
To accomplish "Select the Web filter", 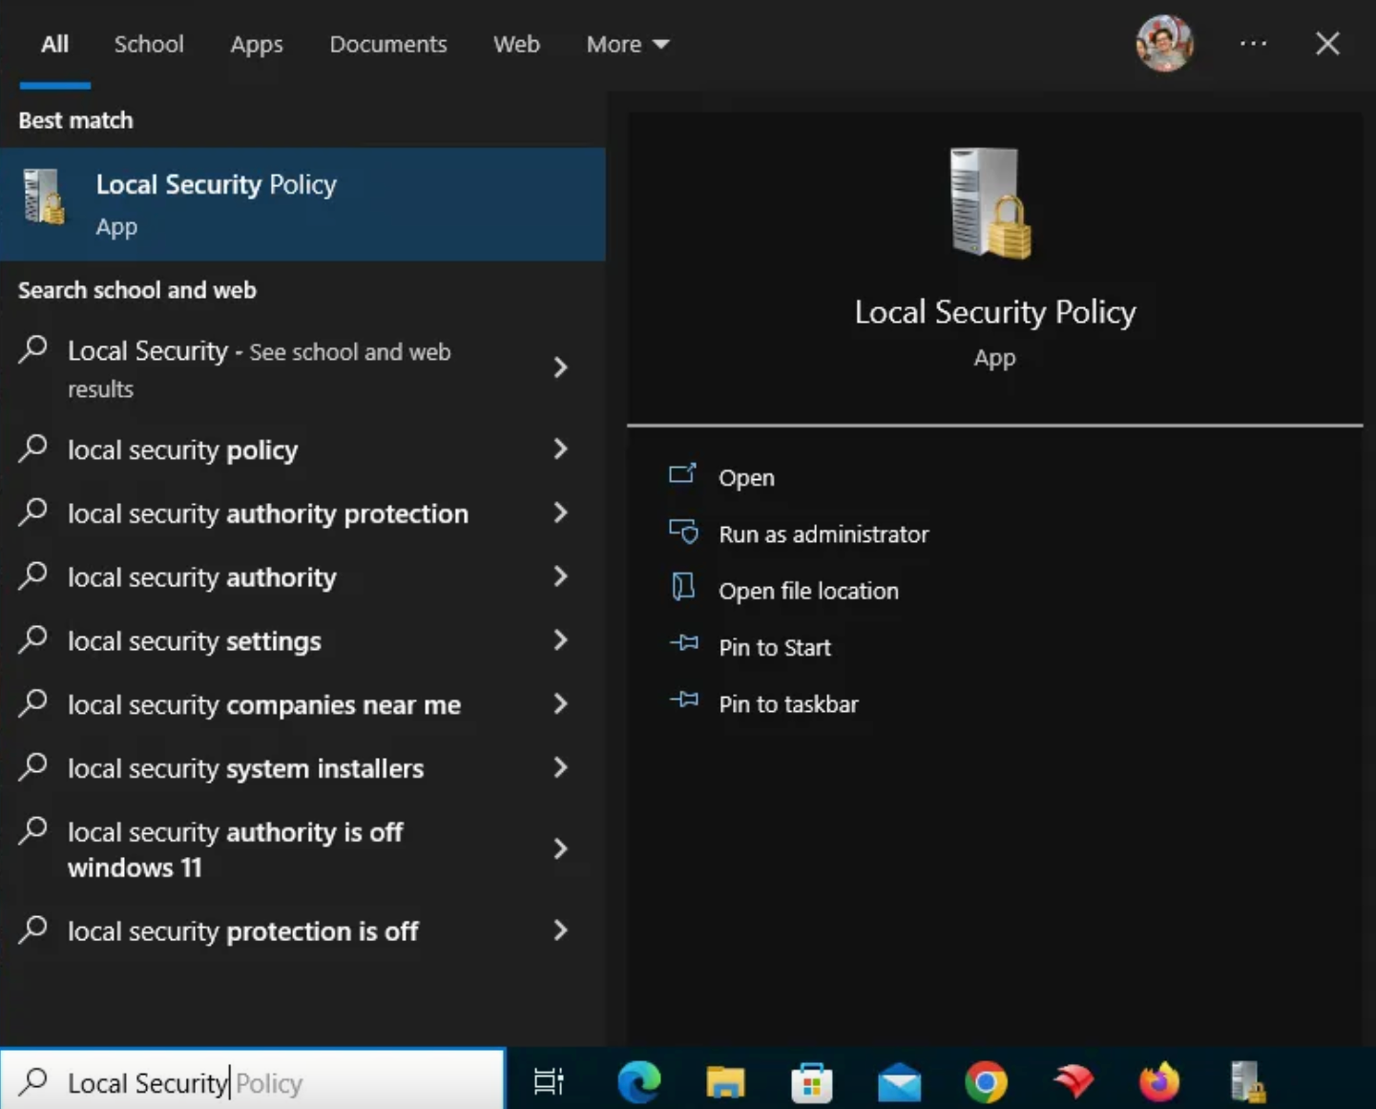I will 515,44.
